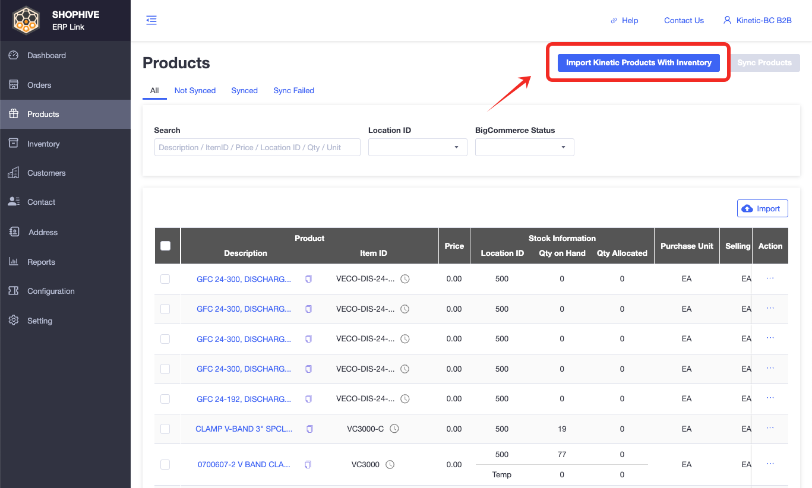Select Configuration in the sidebar menu
Screen dimensions: 812x488
(x=65, y=291)
